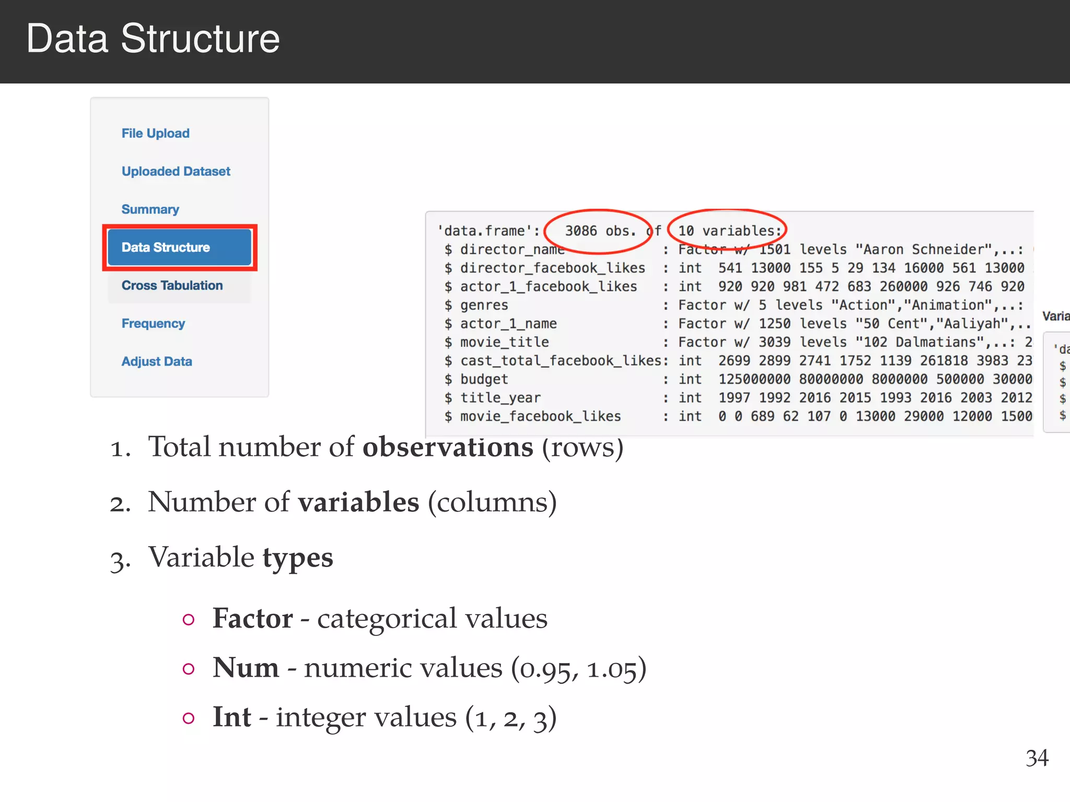This screenshot has height=802, width=1070.
Task: Select the cast_total_facebook_likes row
Action: 738,361
